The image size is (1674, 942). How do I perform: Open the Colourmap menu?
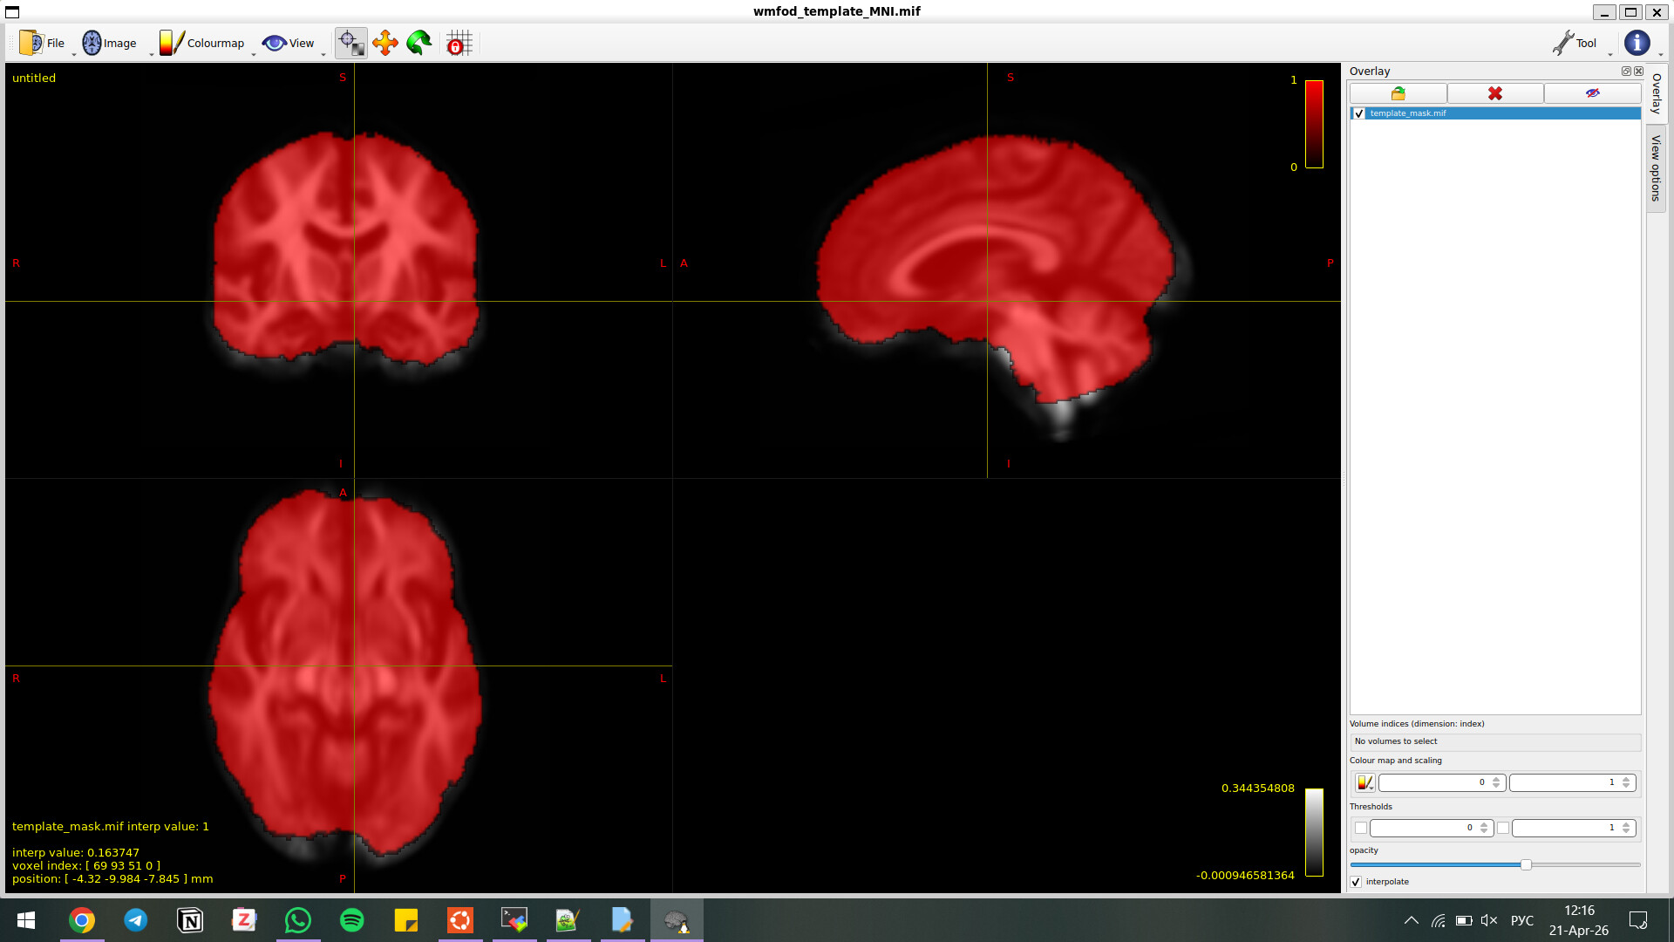(202, 43)
